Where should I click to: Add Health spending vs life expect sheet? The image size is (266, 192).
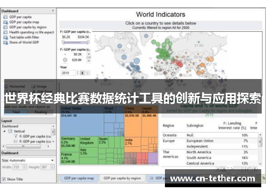[x=31, y=32]
